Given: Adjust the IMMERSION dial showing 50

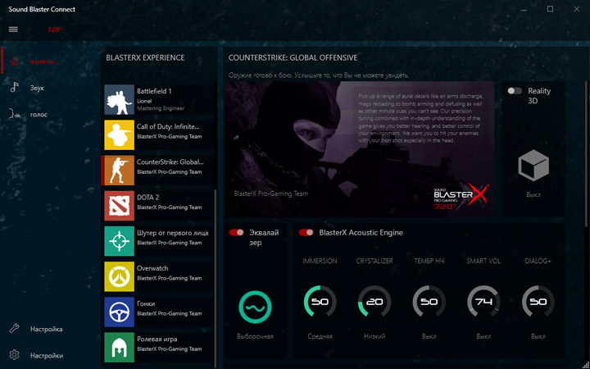Looking at the screenshot, I should (320, 301).
